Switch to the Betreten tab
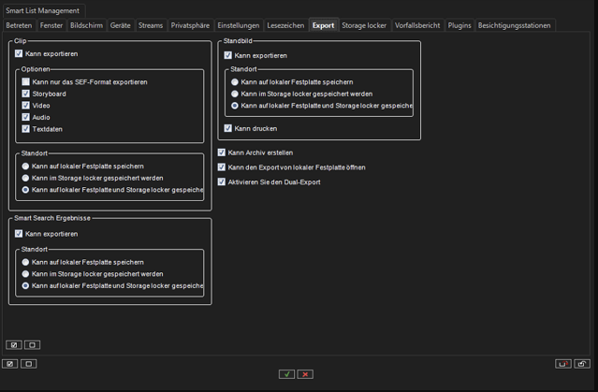Screen dimensions: 598x392 (x=19, y=25)
